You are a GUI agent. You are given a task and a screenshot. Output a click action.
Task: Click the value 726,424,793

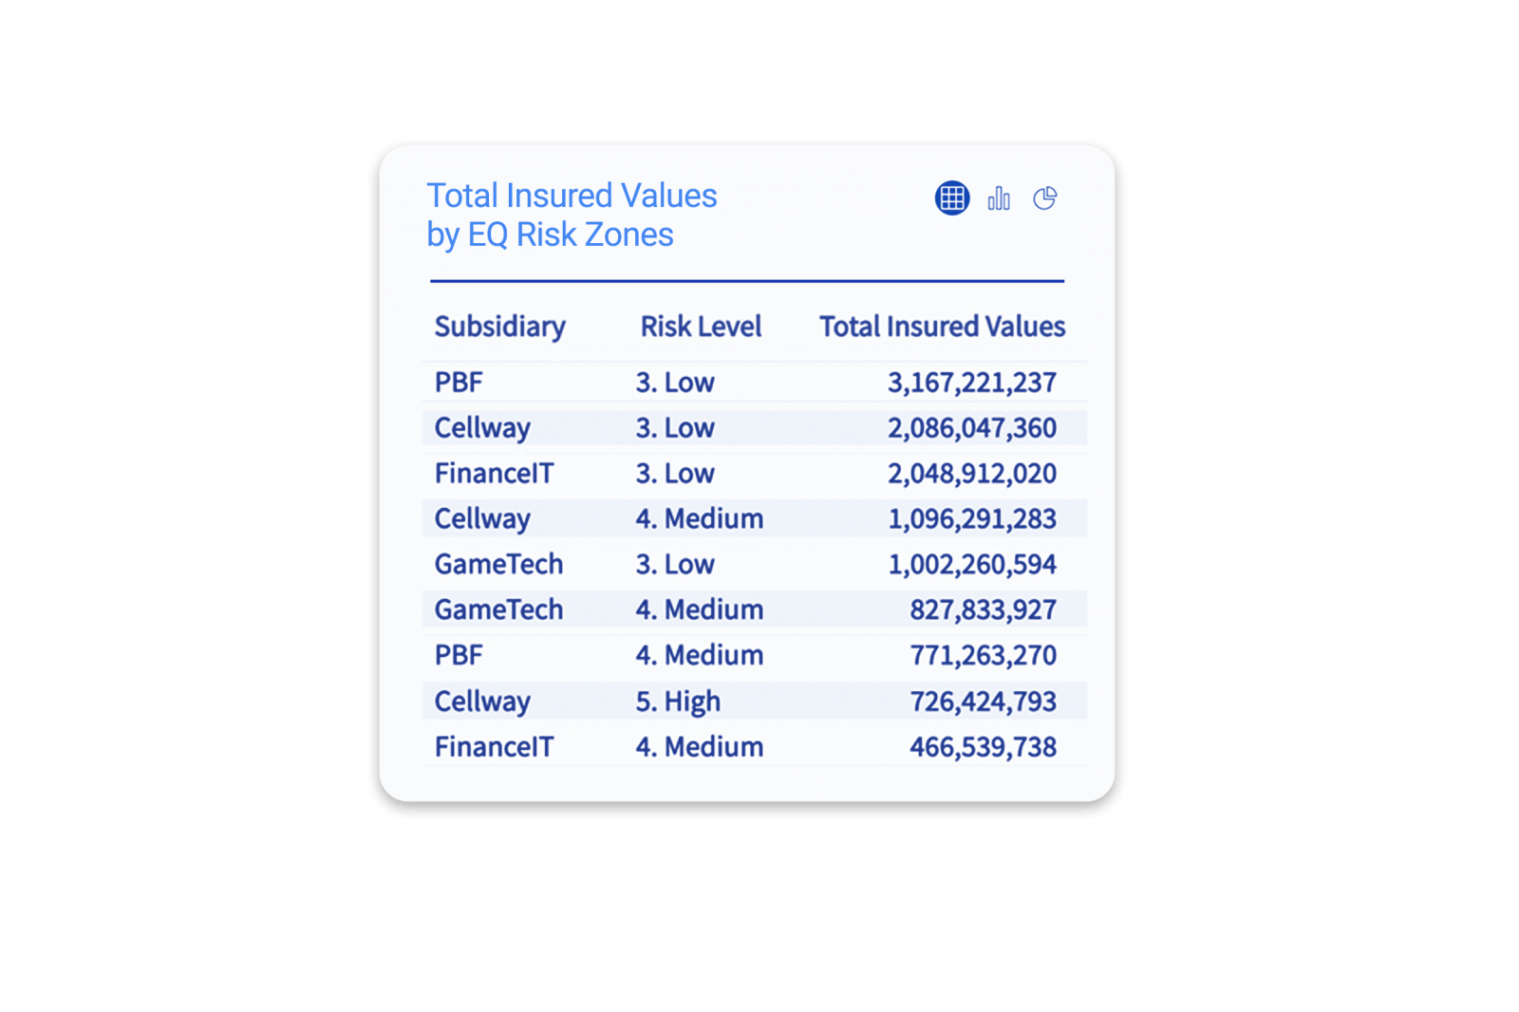[x=984, y=702]
